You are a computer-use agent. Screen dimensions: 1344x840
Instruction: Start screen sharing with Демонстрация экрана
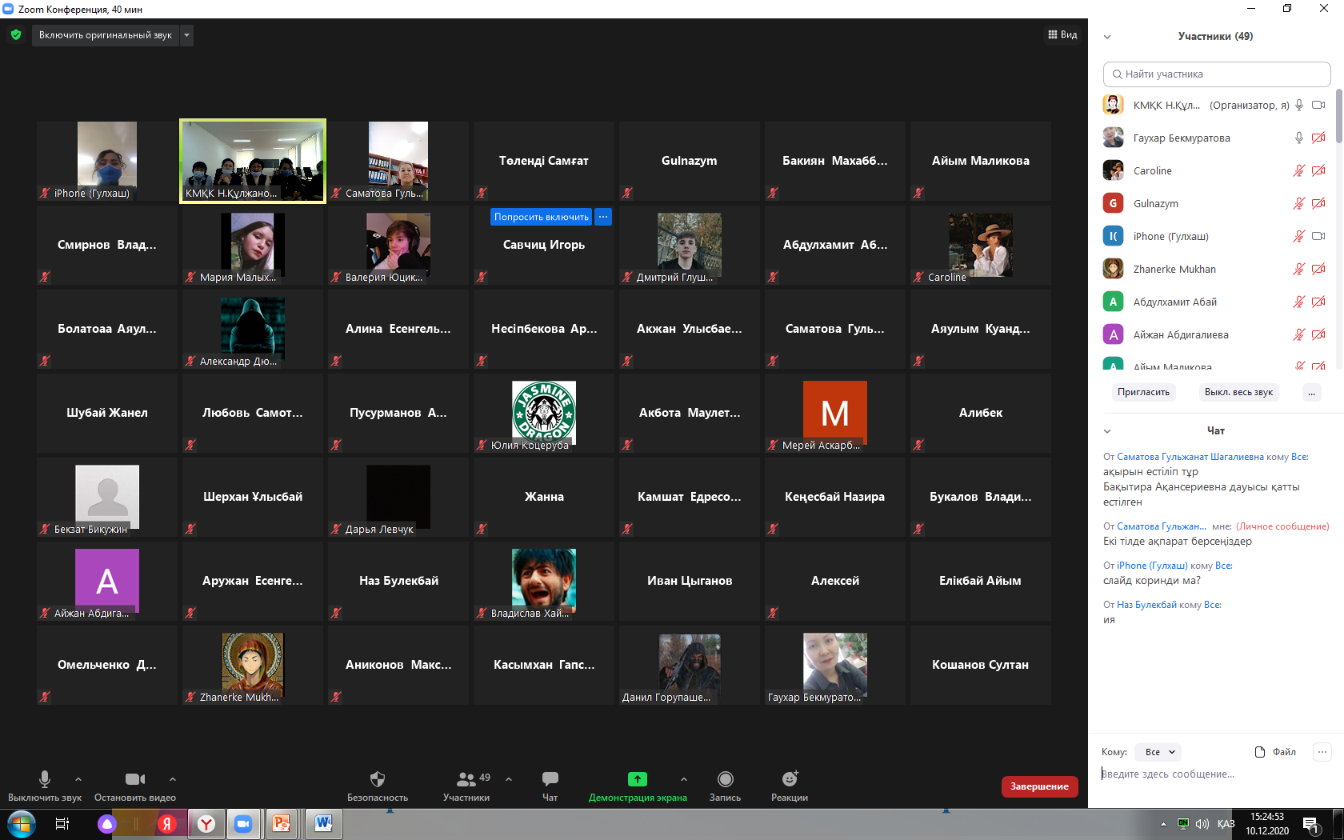point(637,779)
